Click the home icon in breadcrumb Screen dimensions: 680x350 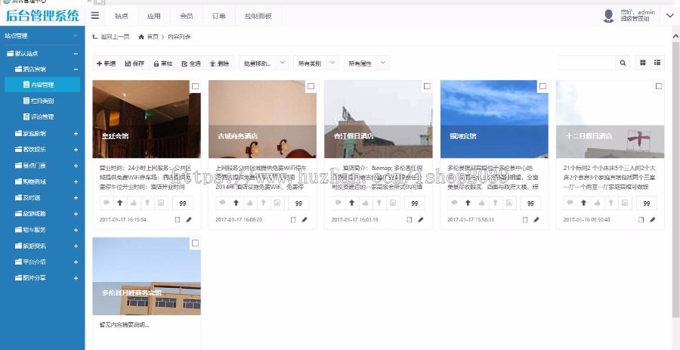click(141, 37)
